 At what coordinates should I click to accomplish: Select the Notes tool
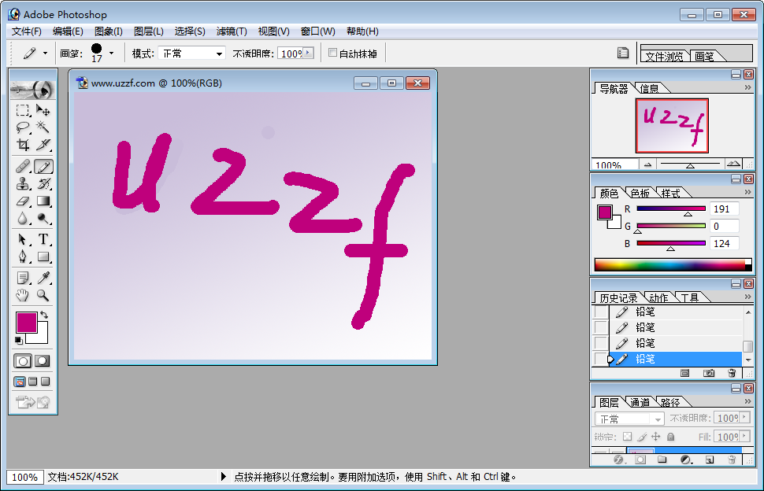[22, 278]
